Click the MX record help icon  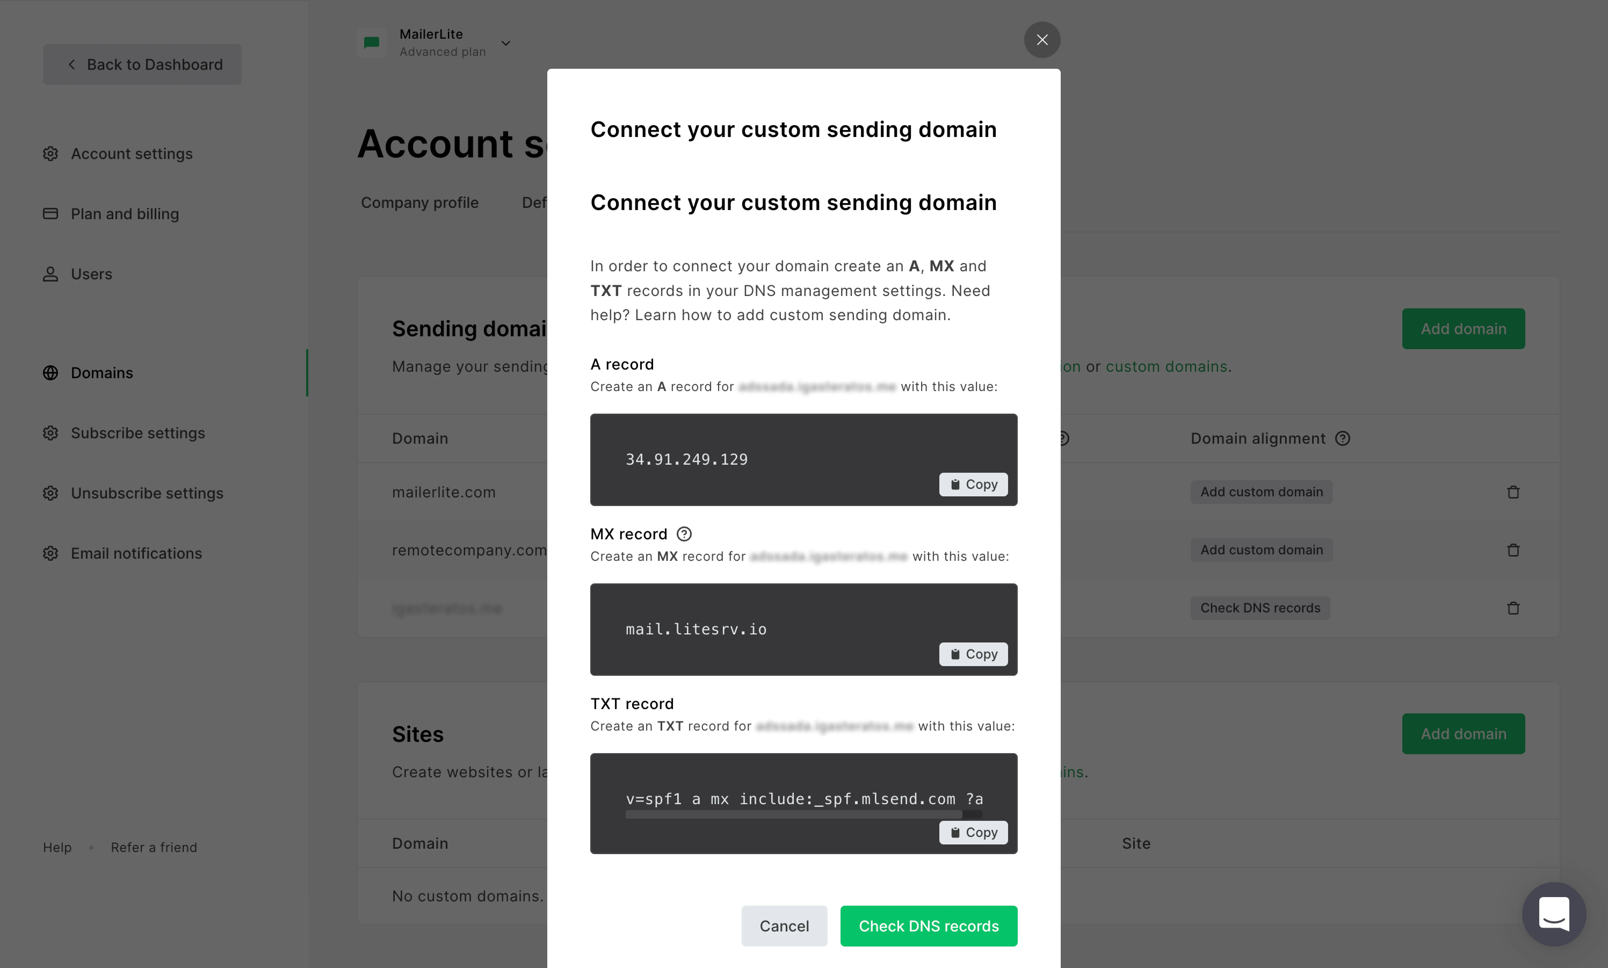point(683,534)
